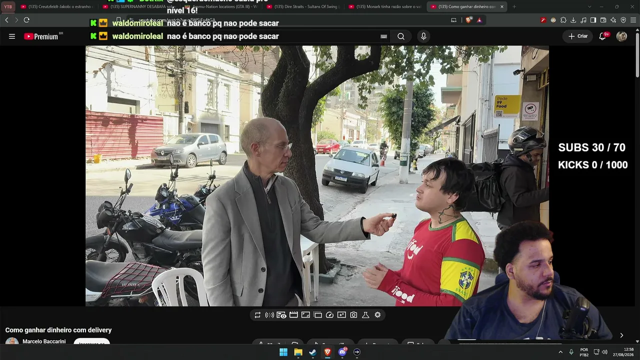Open the media control music note icon
The width and height of the screenshot is (640, 360).
583,20
